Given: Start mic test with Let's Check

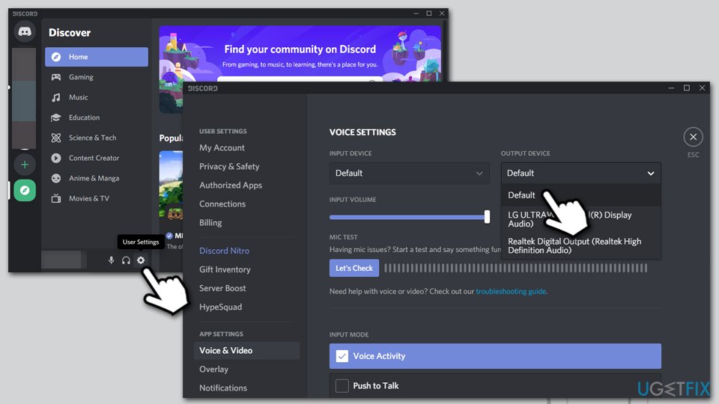Looking at the screenshot, I should (x=354, y=268).
